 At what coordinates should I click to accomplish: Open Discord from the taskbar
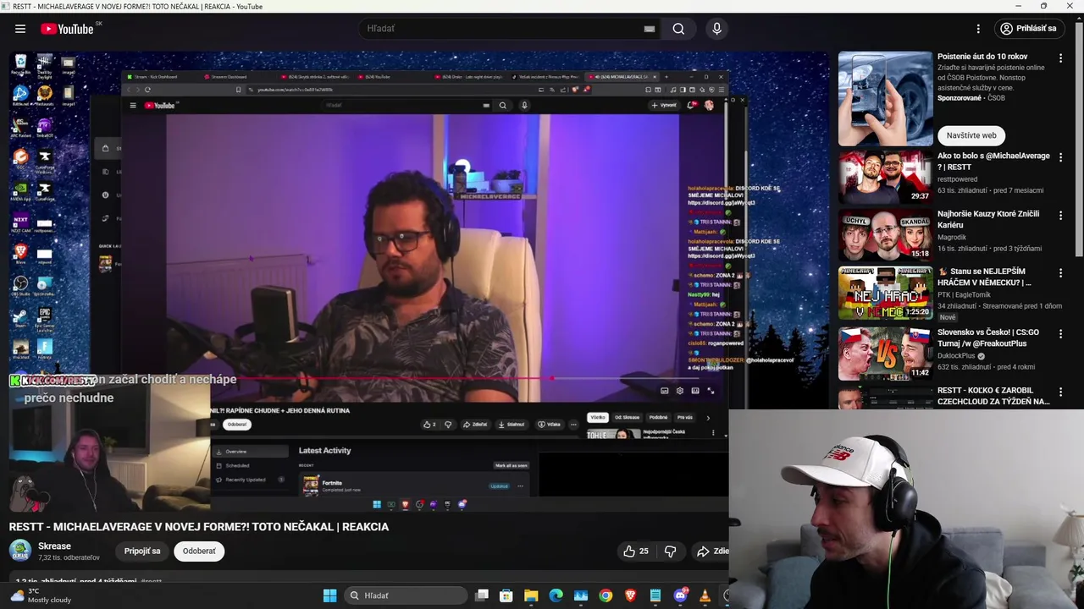(x=680, y=595)
